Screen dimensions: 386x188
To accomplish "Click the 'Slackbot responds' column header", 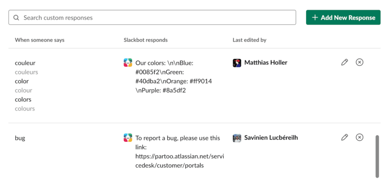I will coord(146,40).
